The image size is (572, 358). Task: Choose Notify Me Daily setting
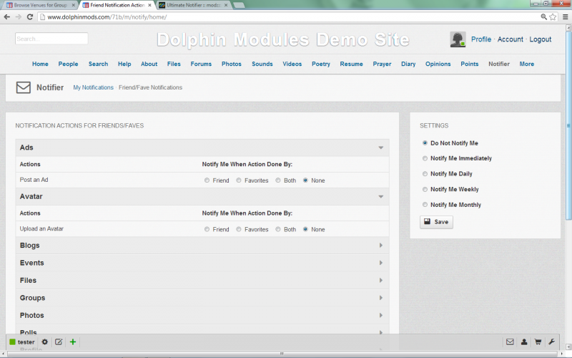point(425,174)
